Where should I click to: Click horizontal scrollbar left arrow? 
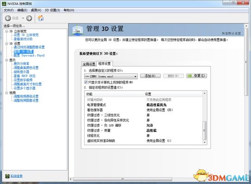click(71, 179)
